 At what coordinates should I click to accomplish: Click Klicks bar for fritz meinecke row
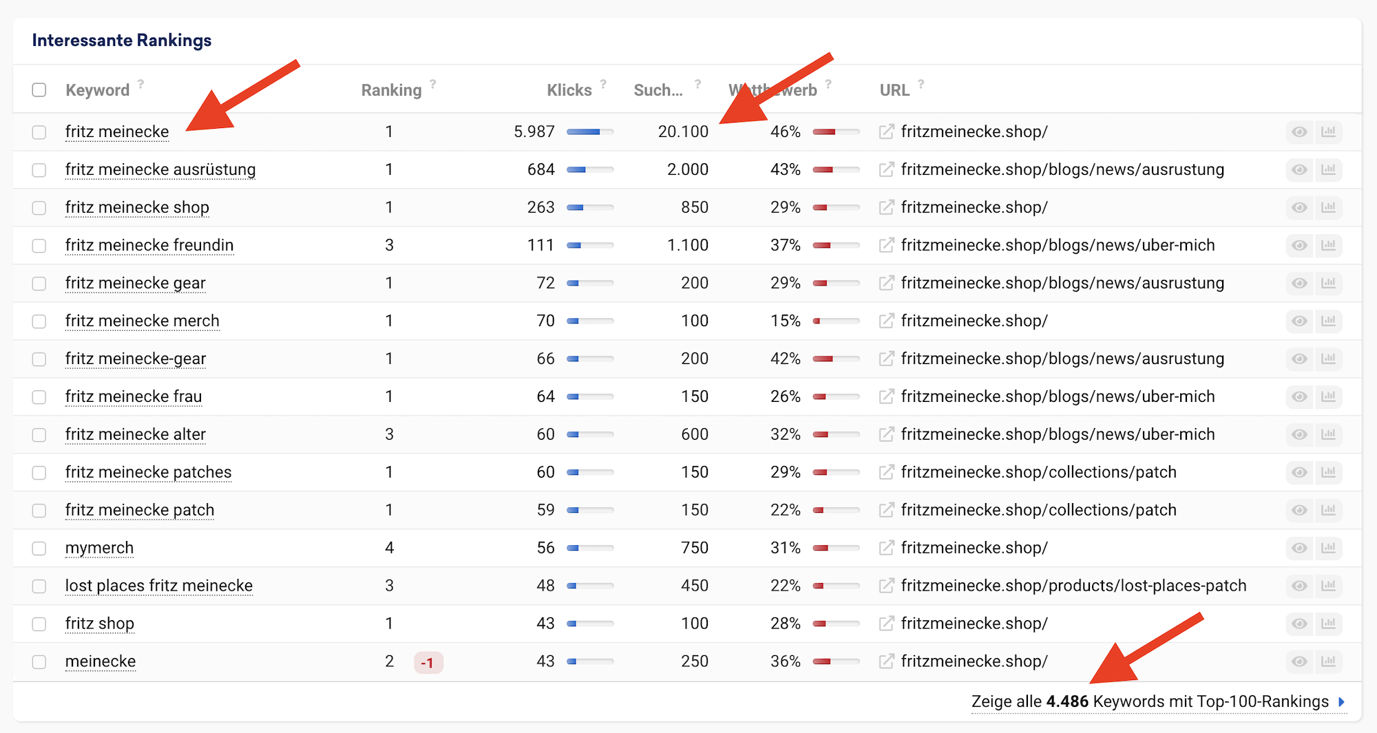(x=590, y=131)
